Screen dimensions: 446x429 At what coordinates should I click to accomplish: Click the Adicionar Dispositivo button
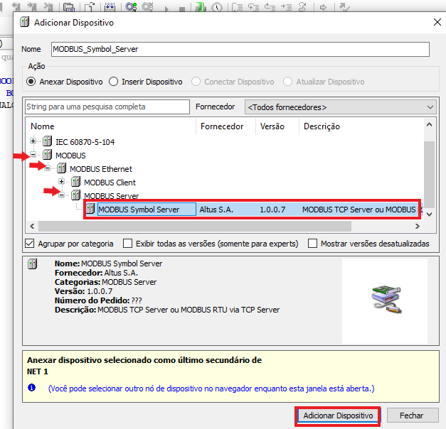coord(338,416)
